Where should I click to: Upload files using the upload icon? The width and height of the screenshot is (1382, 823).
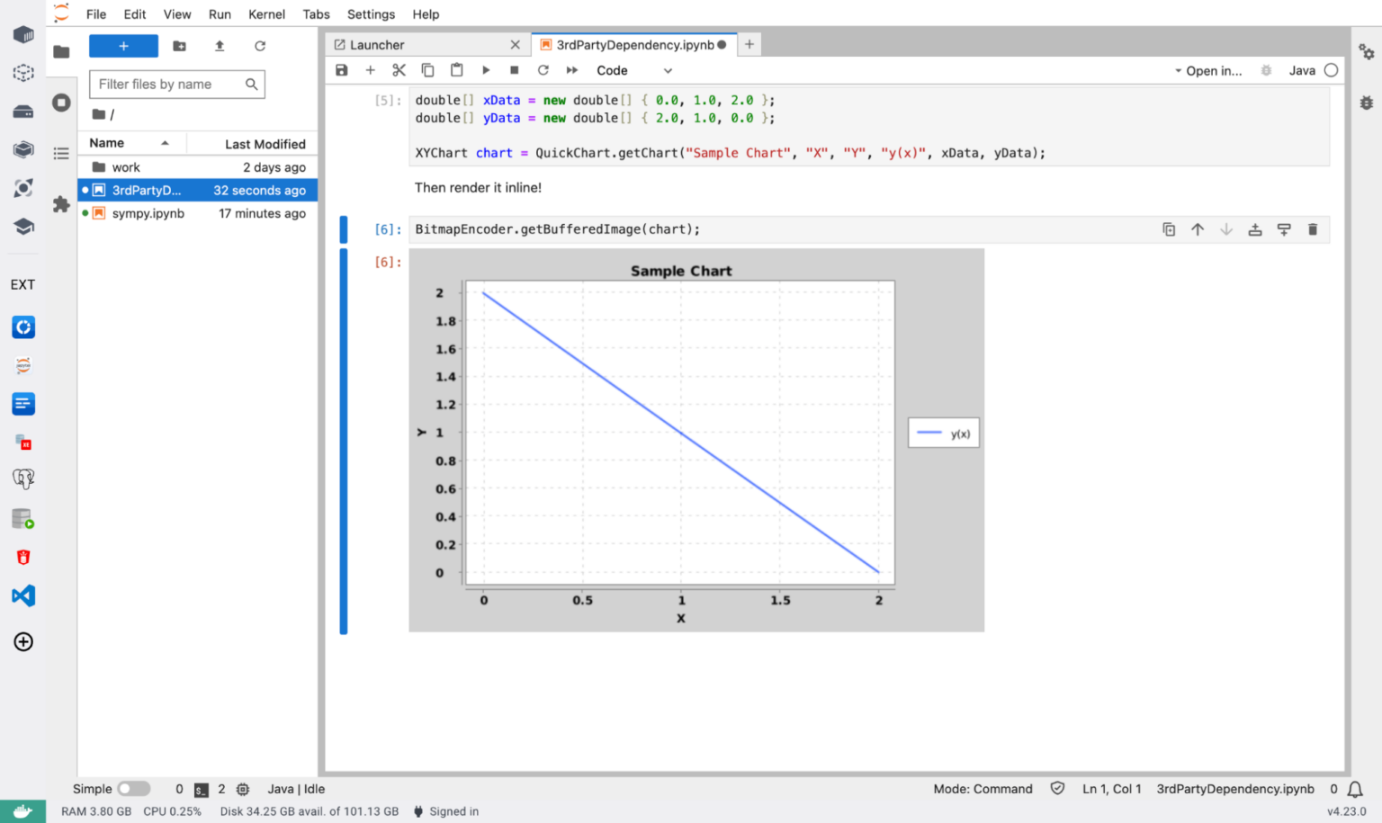(220, 46)
